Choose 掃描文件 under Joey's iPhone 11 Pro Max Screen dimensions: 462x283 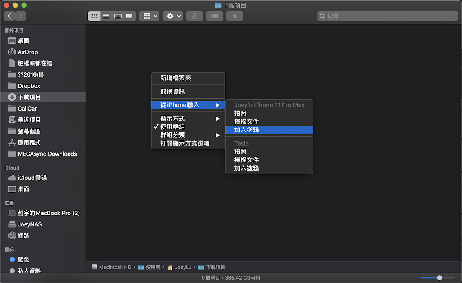coord(269,122)
